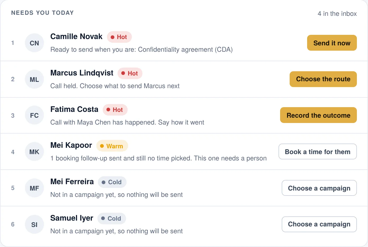Image resolution: width=368 pixels, height=247 pixels.
Task: Click the Book a time for them button
Action: coord(318,151)
